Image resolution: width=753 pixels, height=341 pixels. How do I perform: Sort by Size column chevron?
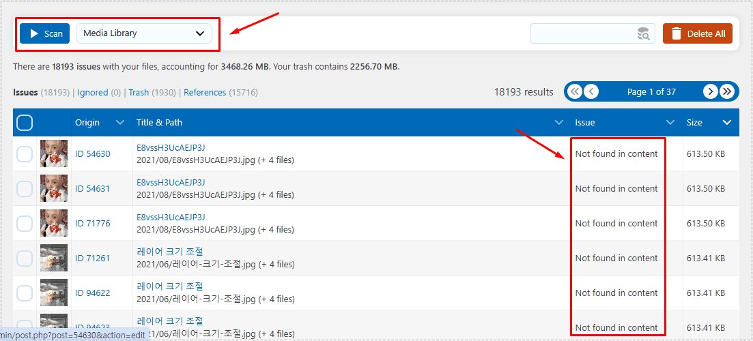point(727,123)
